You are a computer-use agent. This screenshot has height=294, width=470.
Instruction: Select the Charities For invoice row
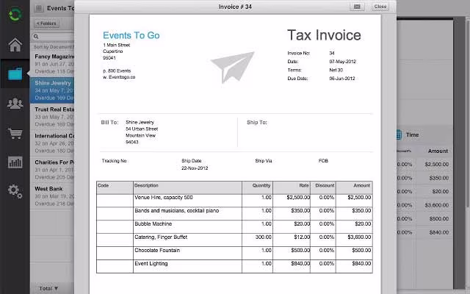(x=52, y=170)
